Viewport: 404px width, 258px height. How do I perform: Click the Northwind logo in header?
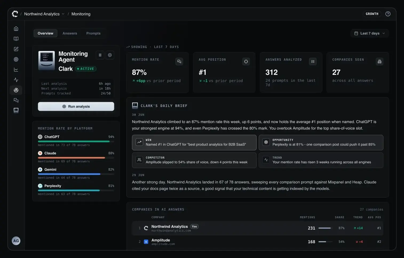[x=15, y=14]
